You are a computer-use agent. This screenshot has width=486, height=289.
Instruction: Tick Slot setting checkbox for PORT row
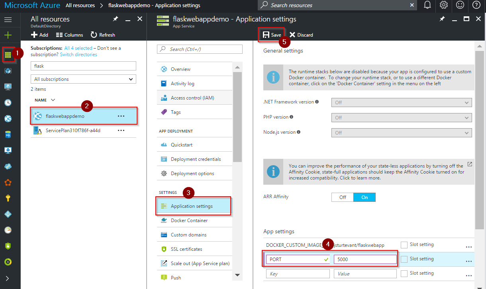tap(404, 259)
